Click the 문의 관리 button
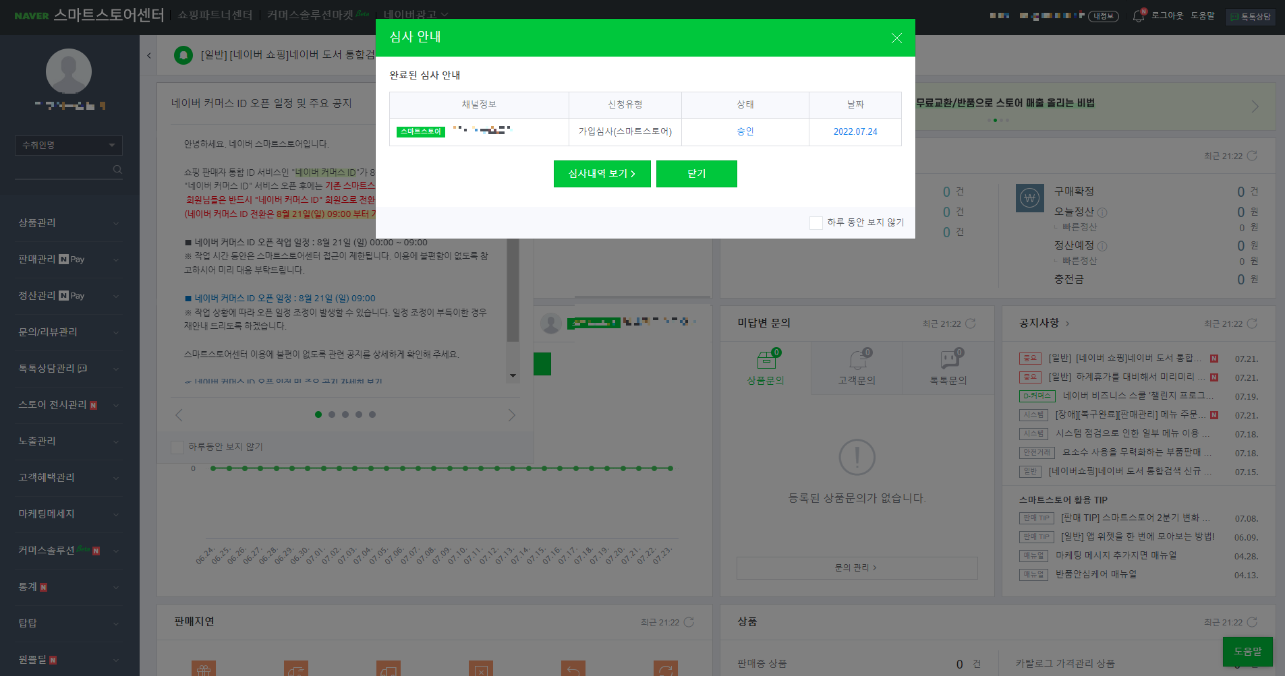The width and height of the screenshot is (1285, 676). coord(857,567)
